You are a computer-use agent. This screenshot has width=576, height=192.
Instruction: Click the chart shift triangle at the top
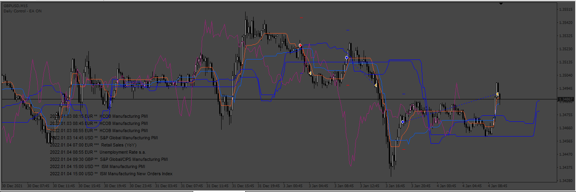pos(501,3)
